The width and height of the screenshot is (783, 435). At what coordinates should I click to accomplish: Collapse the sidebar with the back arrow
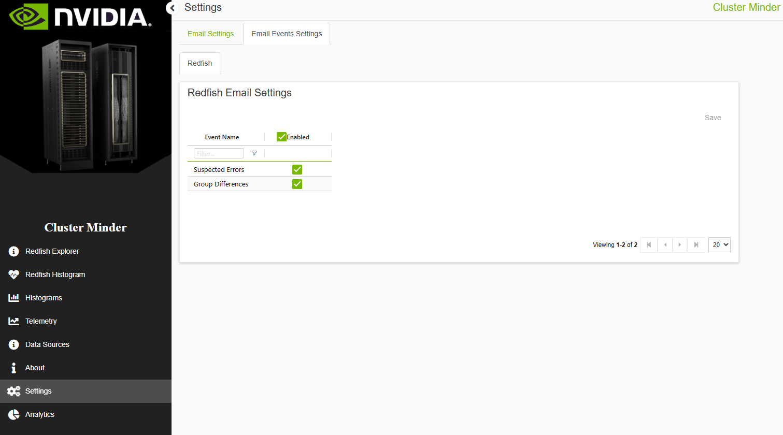pyautogui.click(x=172, y=8)
